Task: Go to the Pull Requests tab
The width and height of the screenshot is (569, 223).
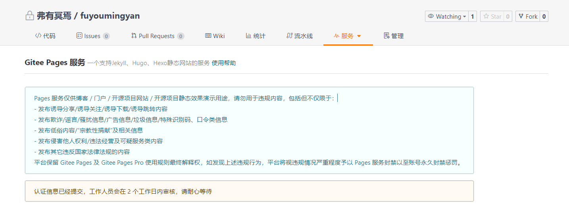Action: 158,36
